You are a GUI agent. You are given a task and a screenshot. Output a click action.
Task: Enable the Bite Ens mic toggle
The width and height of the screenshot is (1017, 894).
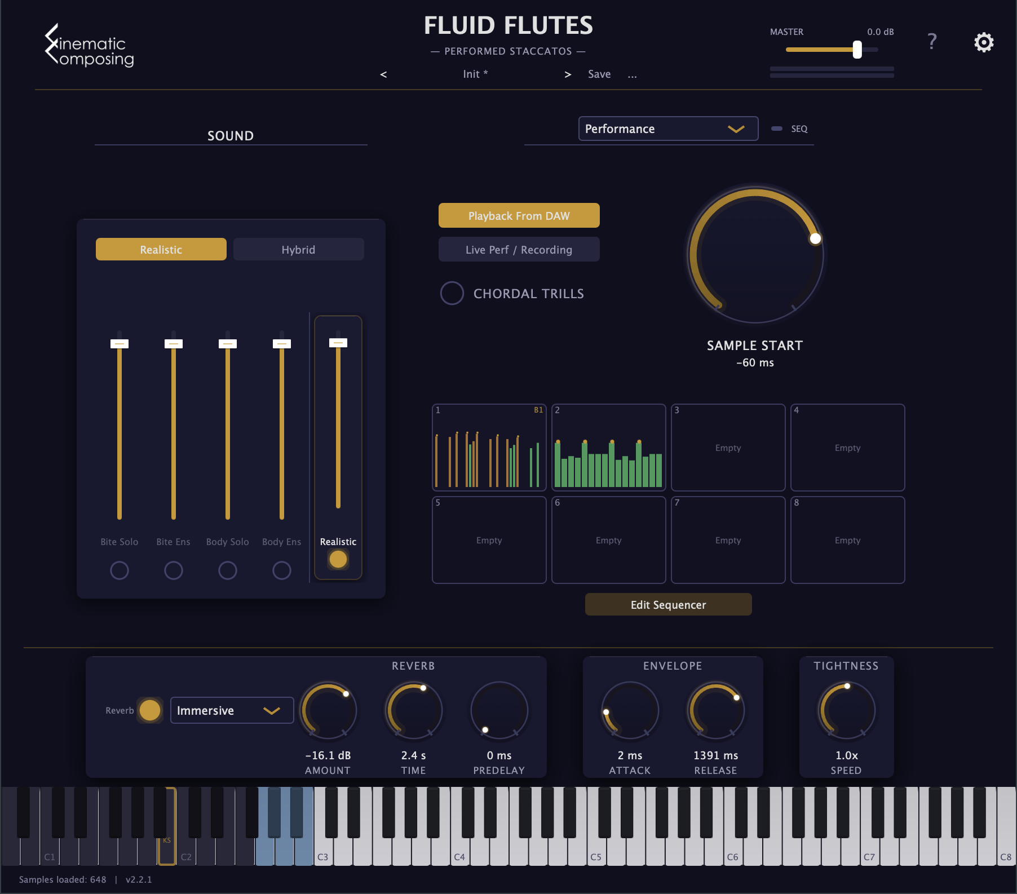174,570
